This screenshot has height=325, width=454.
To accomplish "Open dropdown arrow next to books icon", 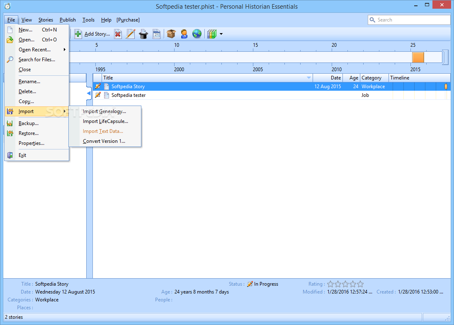I will pyautogui.click(x=221, y=34).
